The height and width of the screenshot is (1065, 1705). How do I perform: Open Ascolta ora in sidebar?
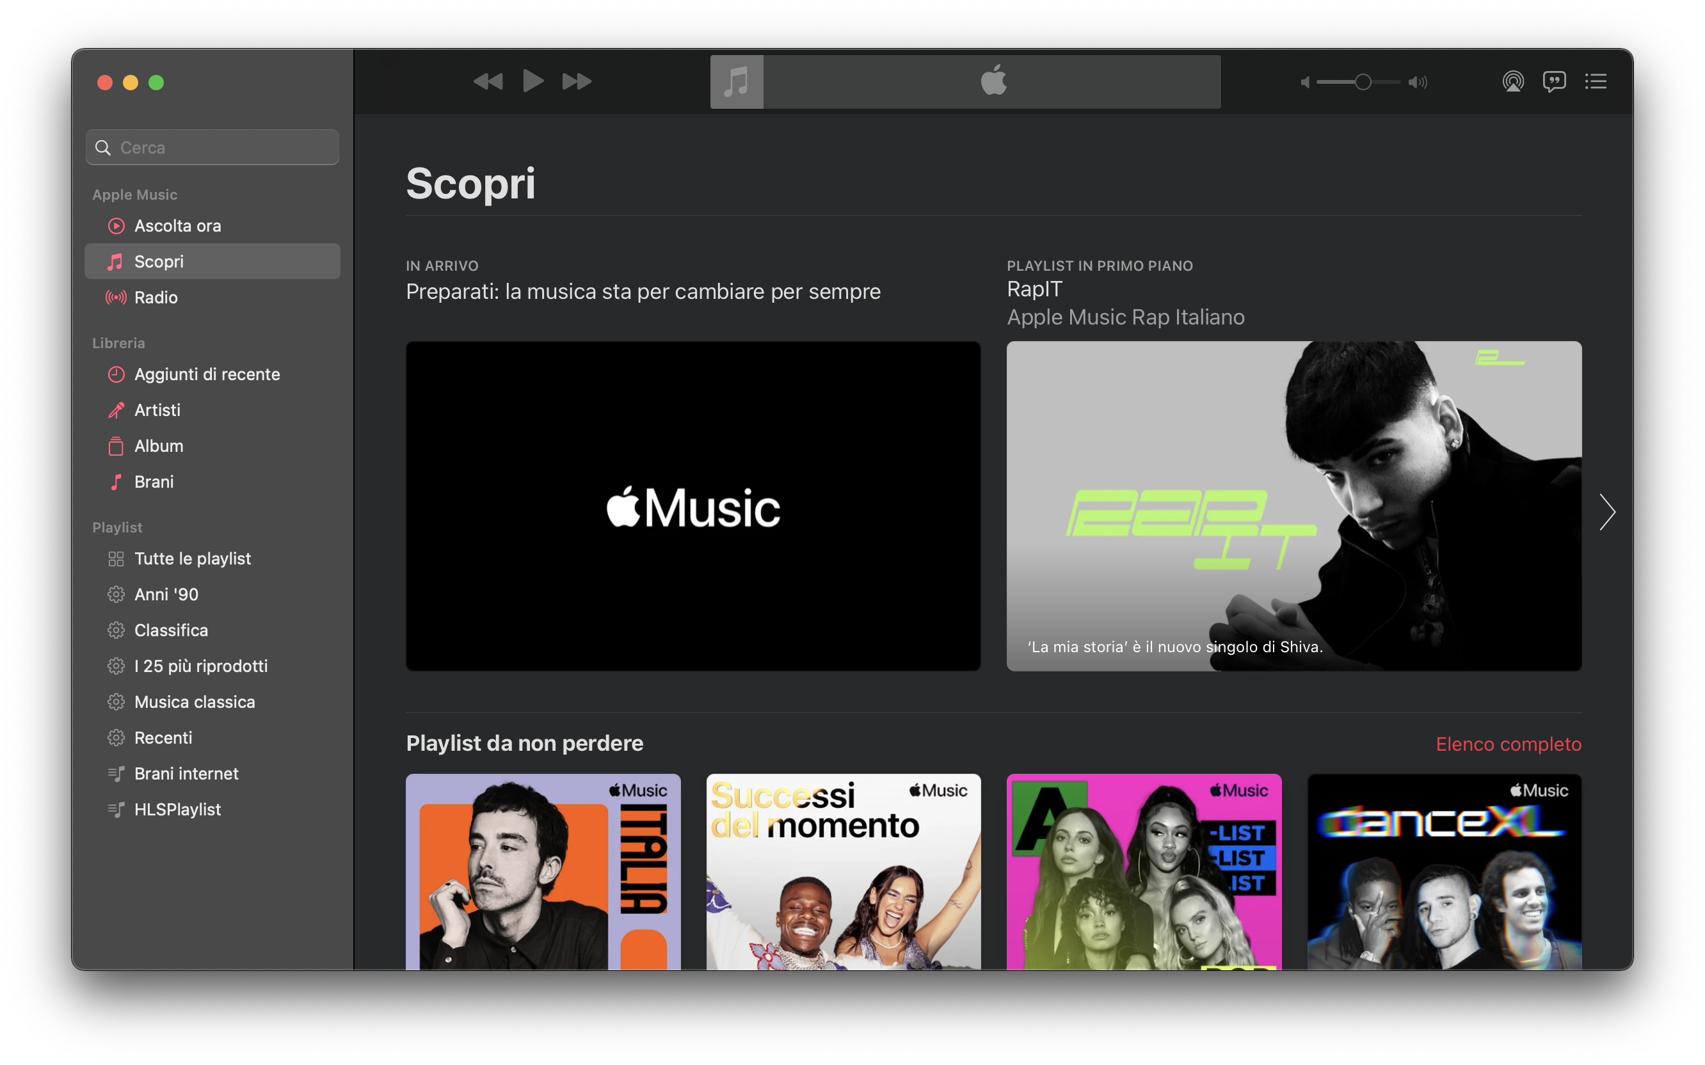212,225
